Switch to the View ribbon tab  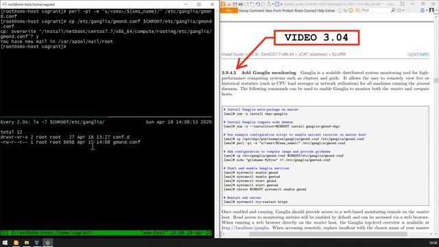268,11
